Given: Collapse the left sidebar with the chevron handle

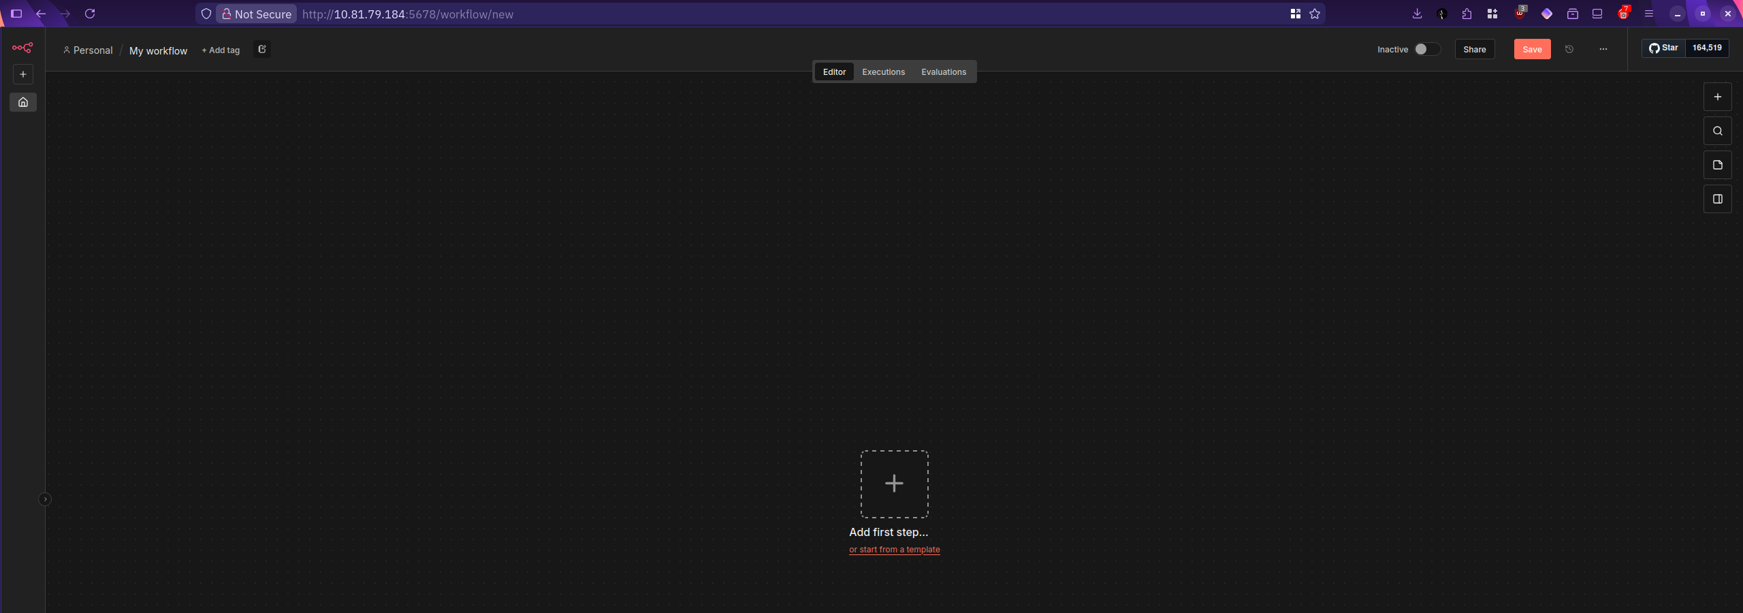Looking at the screenshot, I should click(45, 499).
